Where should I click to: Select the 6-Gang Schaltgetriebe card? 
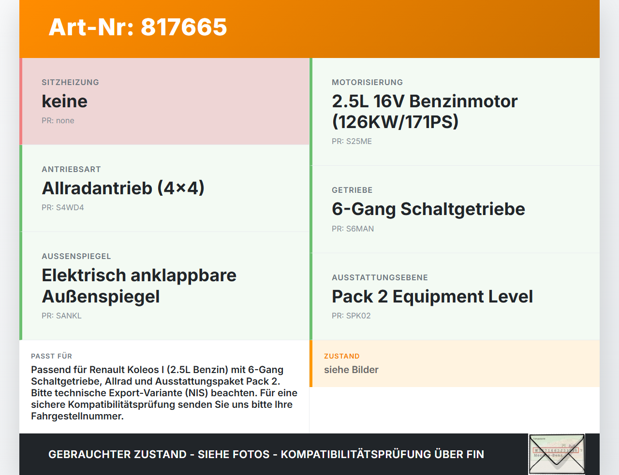click(x=455, y=210)
